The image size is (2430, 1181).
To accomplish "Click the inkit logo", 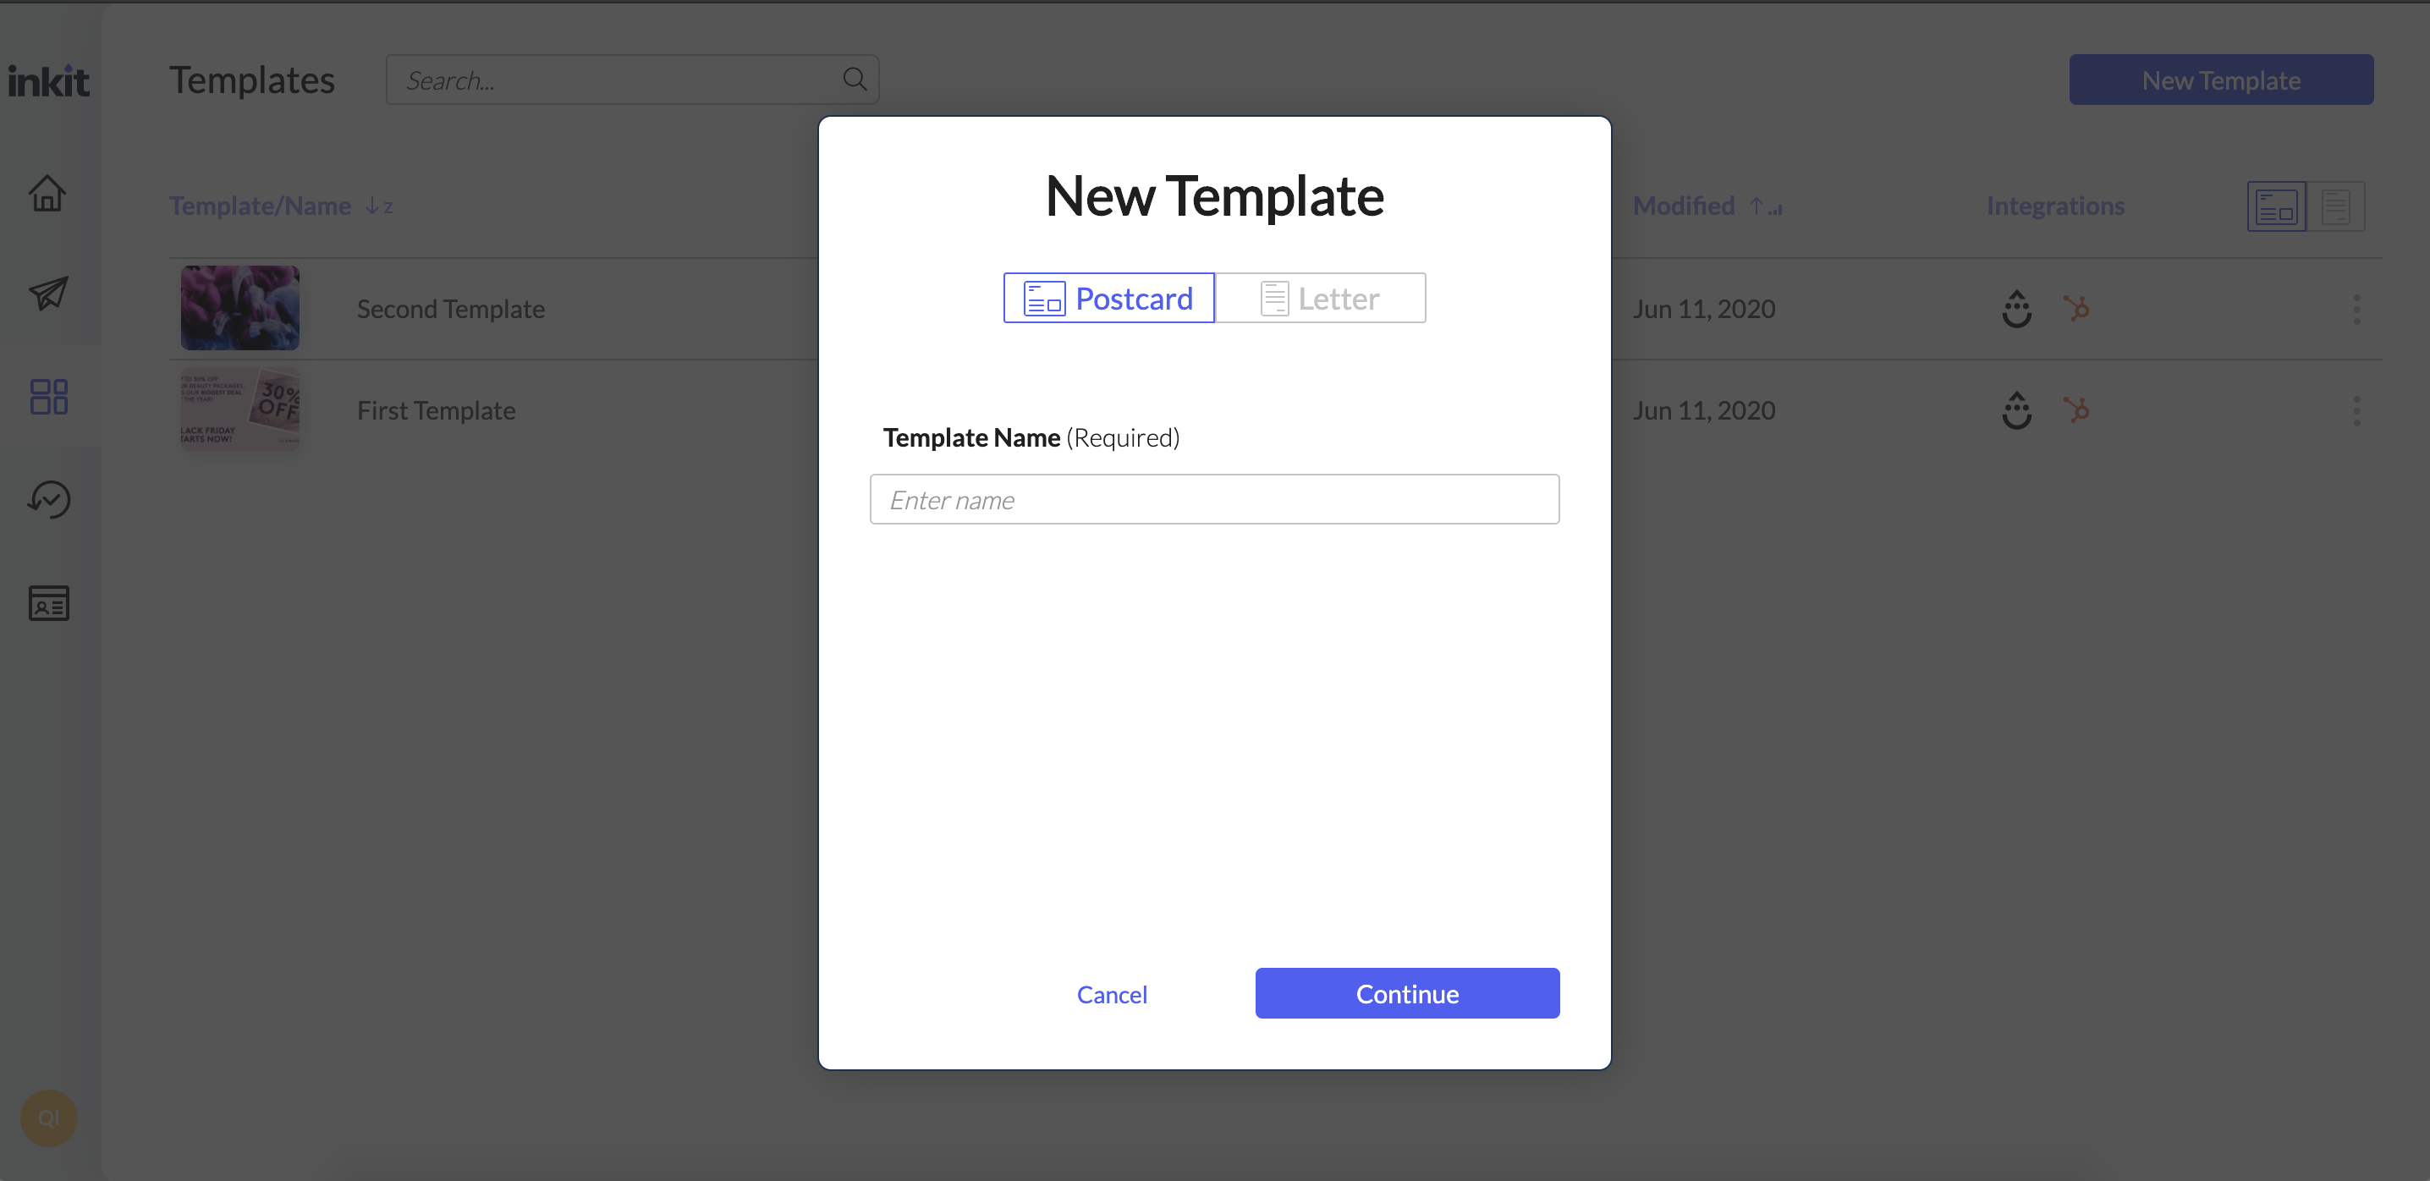I will [x=48, y=81].
